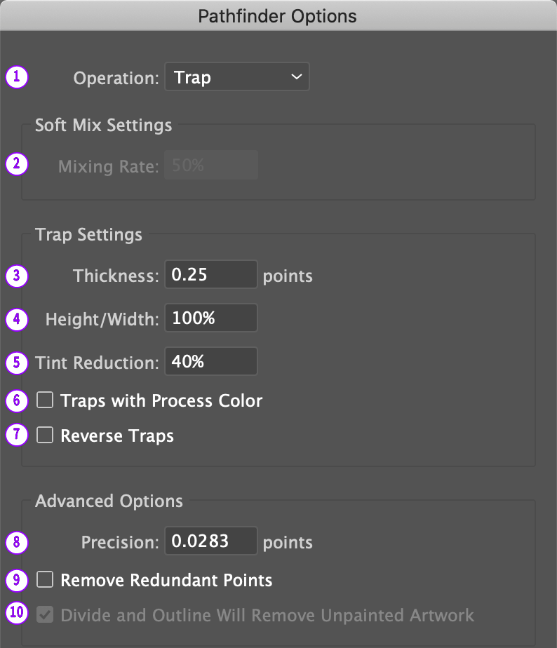Click numbered marker 4 beside Height/Width
The height and width of the screenshot is (648, 557).
(17, 319)
